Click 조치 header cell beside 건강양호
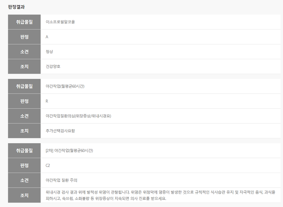283x207 pixels. pos(24,66)
